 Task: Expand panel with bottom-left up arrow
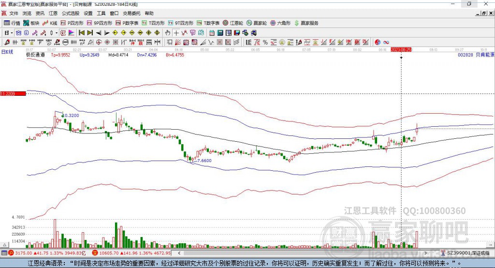(x=4, y=245)
